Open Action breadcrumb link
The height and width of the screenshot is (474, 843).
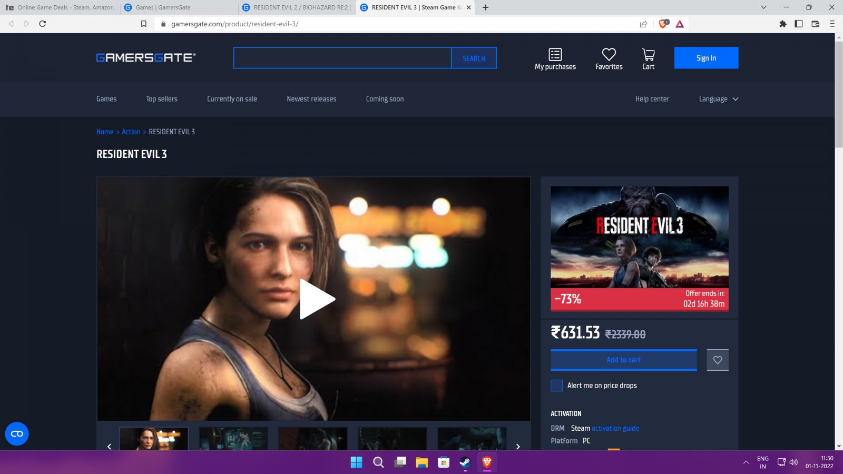click(x=131, y=132)
